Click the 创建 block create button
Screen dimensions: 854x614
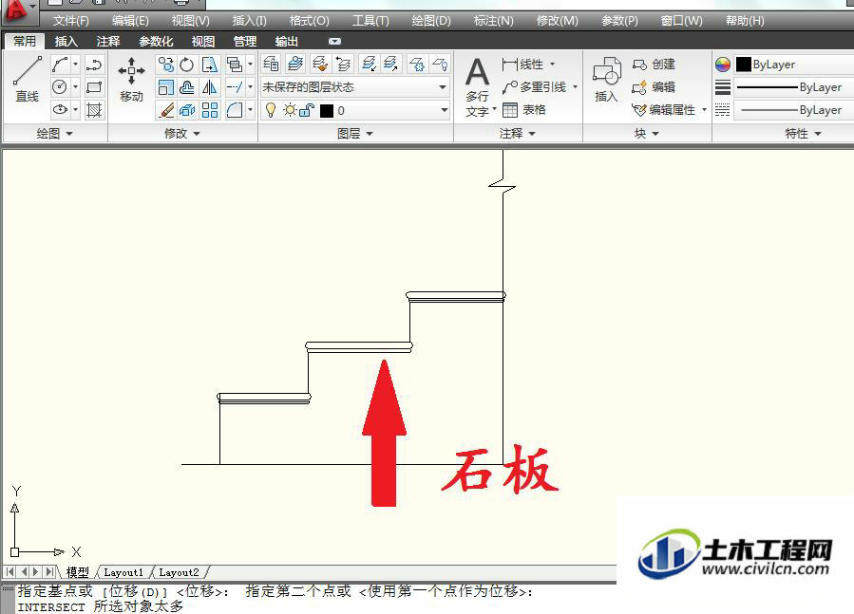coord(654,65)
